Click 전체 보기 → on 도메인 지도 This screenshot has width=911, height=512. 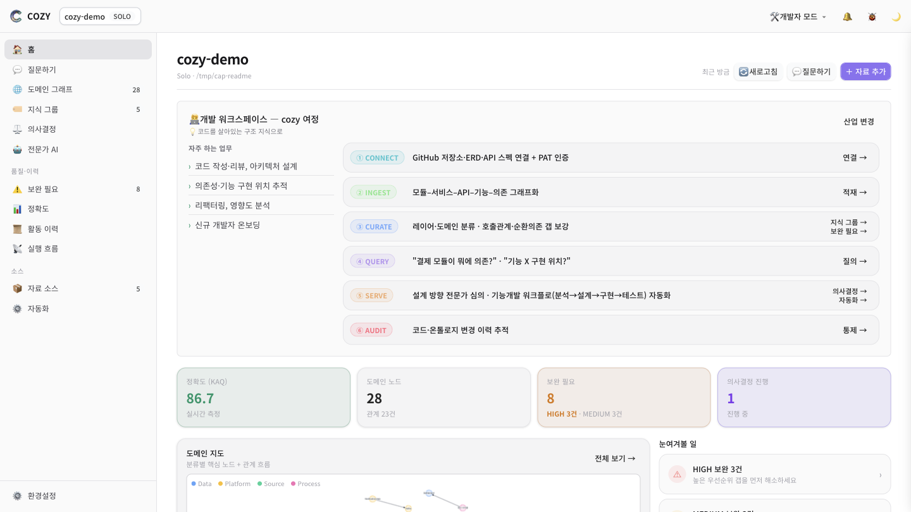point(615,458)
